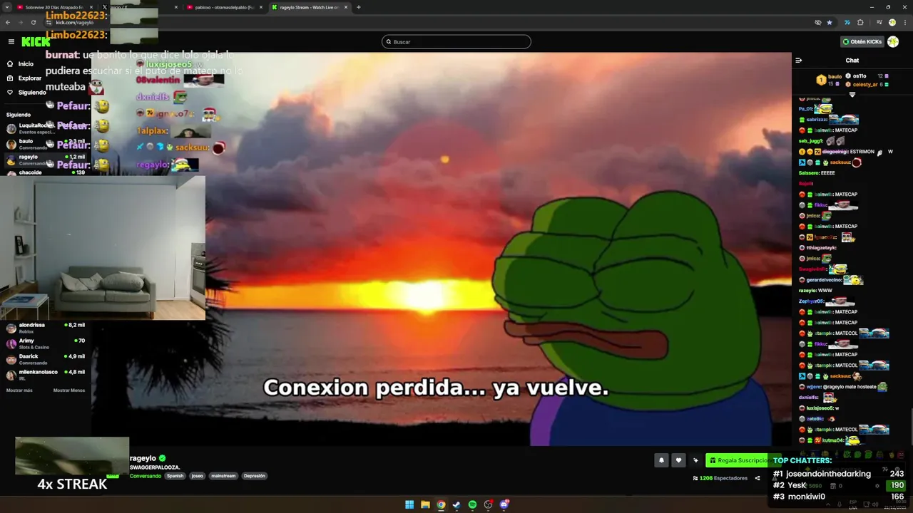Click the 7TV extension icon in toolbar
Screen dimensions: 913x513
(x=847, y=22)
